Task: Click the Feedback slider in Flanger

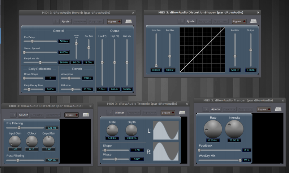Action: point(220,150)
